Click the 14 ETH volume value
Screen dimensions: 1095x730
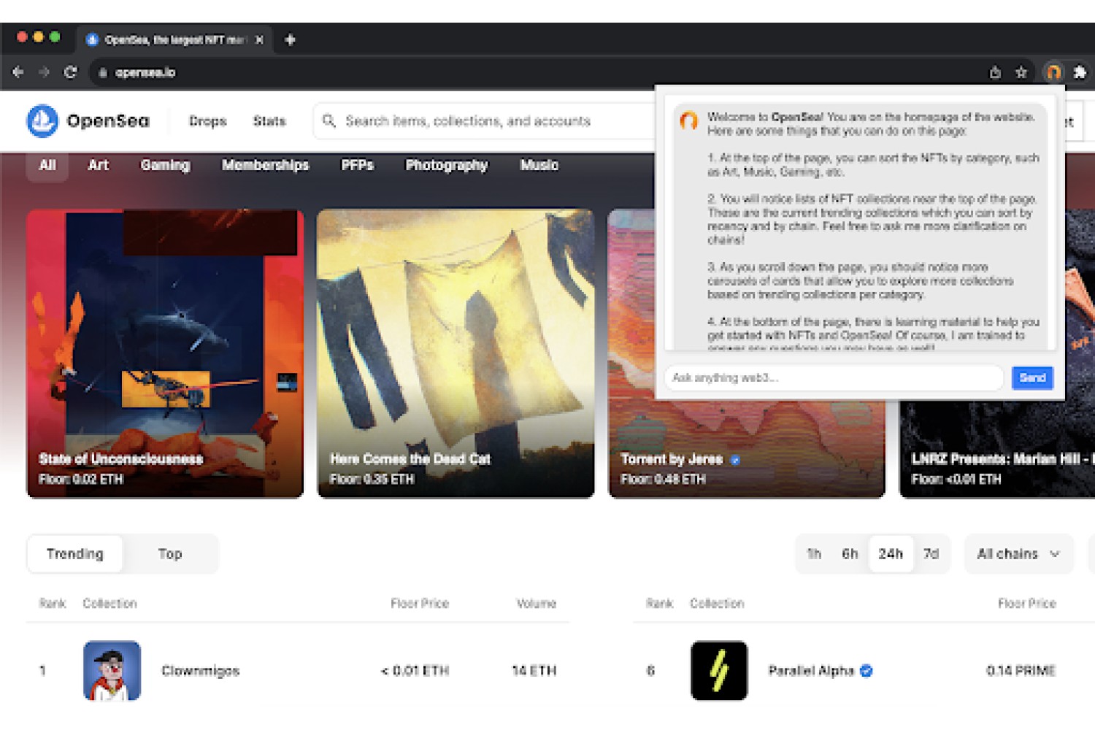pyautogui.click(x=534, y=670)
